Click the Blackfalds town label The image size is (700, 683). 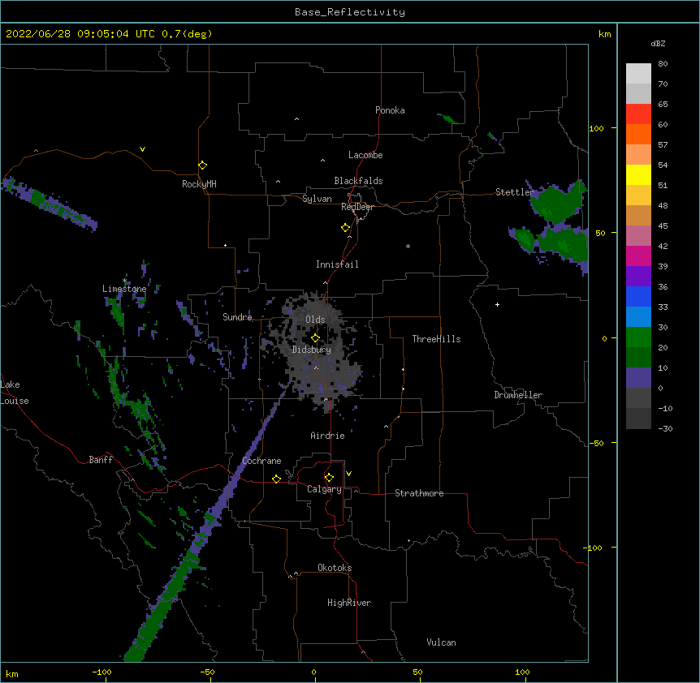click(x=358, y=181)
